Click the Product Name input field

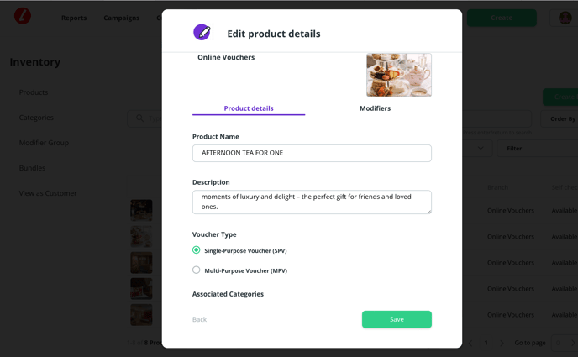(x=312, y=153)
